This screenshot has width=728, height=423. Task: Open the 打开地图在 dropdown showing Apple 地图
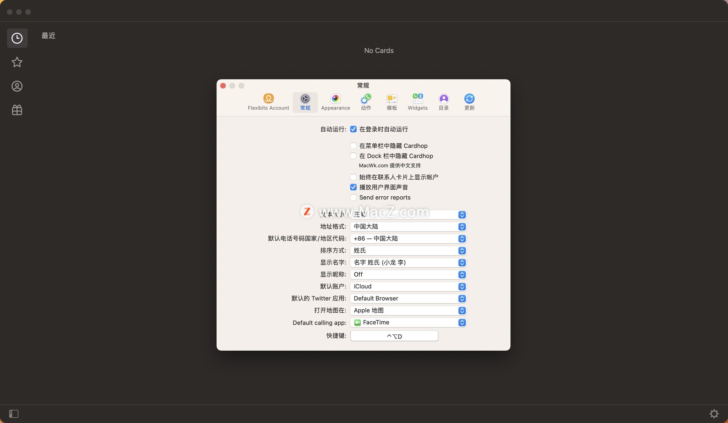408,310
